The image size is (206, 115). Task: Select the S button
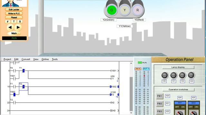pyautogui.click(x=20, y=22)
